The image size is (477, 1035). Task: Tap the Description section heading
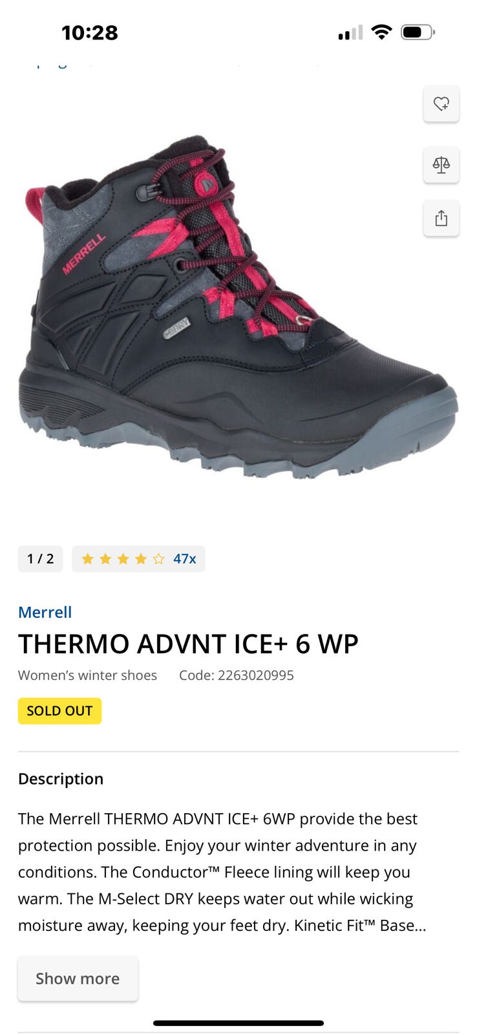click(x=61, y=779)
